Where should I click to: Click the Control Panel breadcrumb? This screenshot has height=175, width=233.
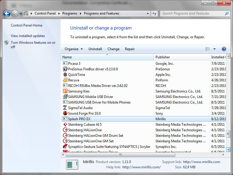pos(45,13)
